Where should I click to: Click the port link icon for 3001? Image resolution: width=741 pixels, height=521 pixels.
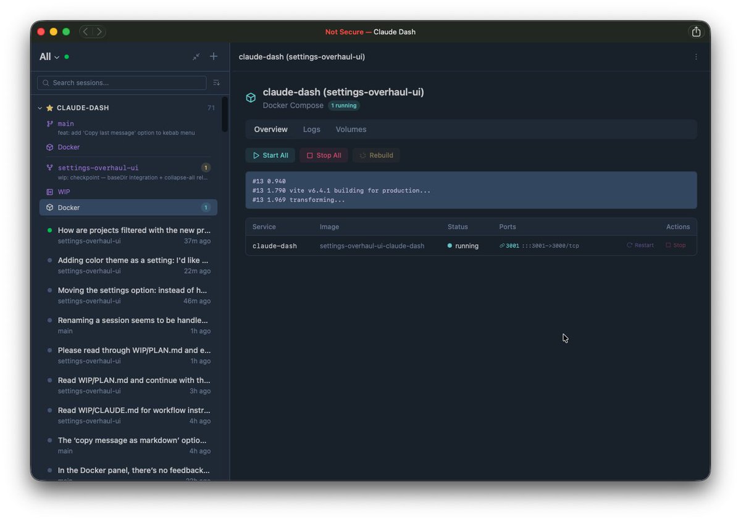502,245
